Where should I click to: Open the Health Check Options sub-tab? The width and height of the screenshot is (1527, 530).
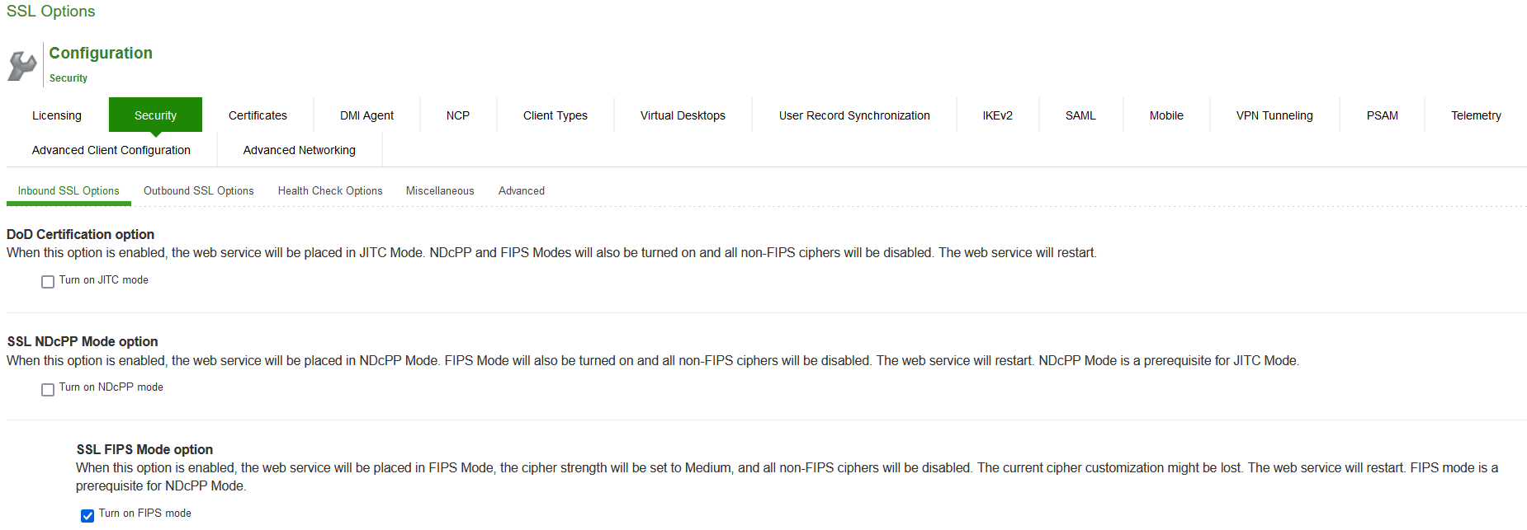click(330, 190)
